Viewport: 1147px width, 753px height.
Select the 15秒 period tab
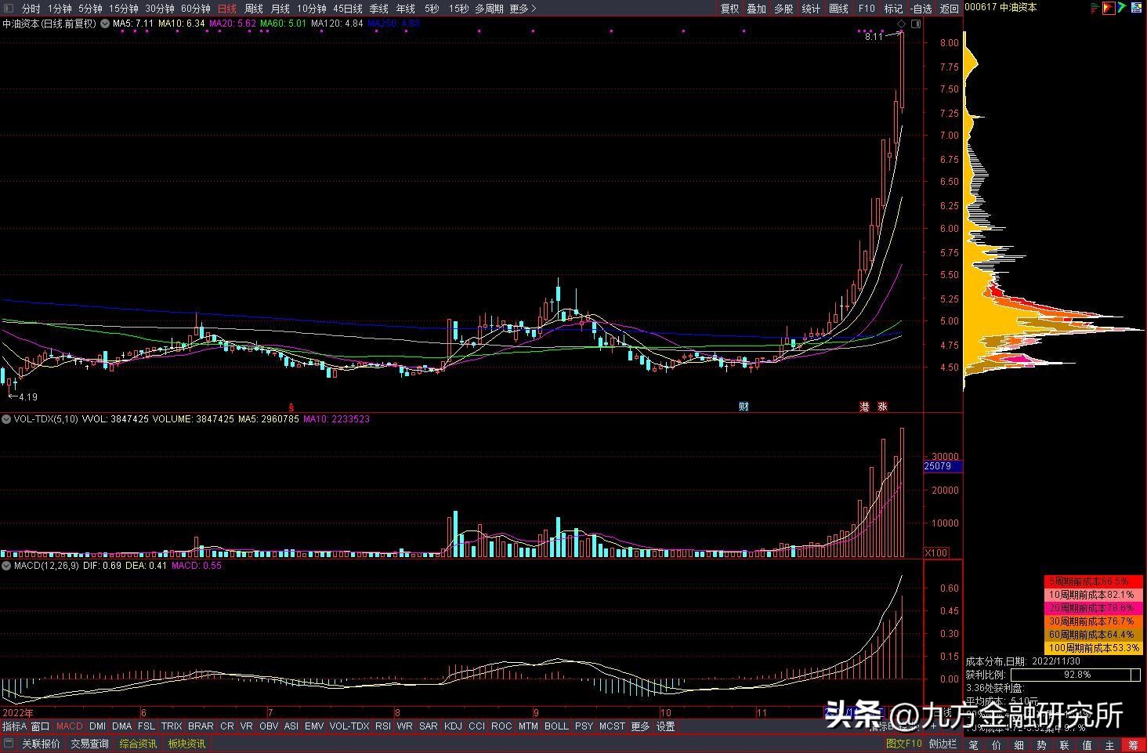click(459, 9)
